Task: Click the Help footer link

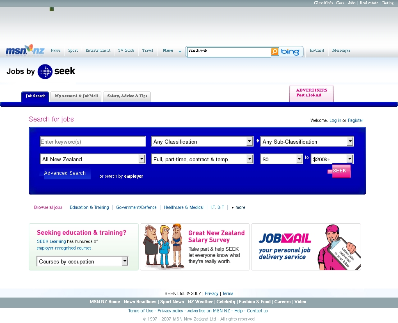Action: point(238,311)
